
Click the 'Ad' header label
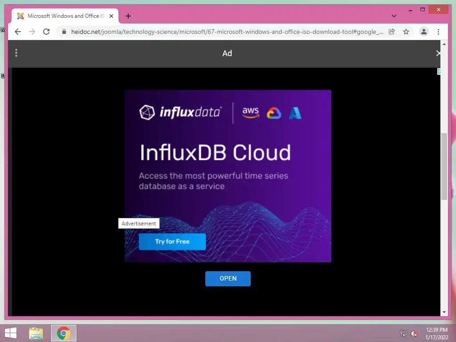(227, 53)
